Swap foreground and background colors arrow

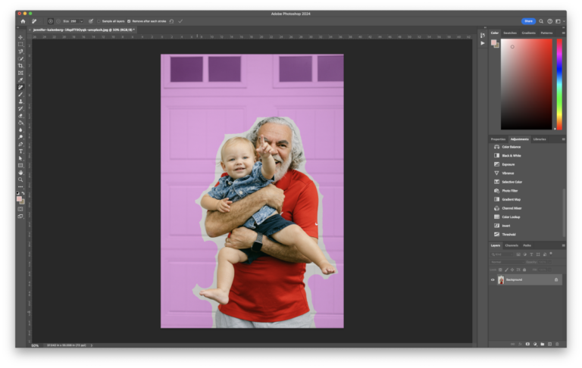click(23, 193)
